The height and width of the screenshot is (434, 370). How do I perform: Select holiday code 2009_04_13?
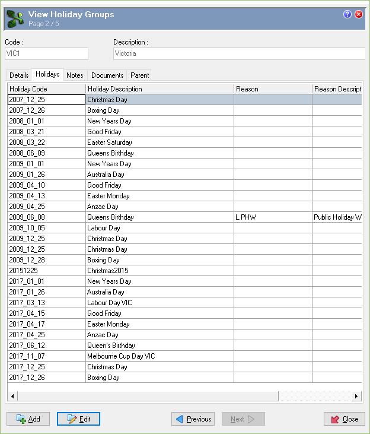click(x=46, y=196)
